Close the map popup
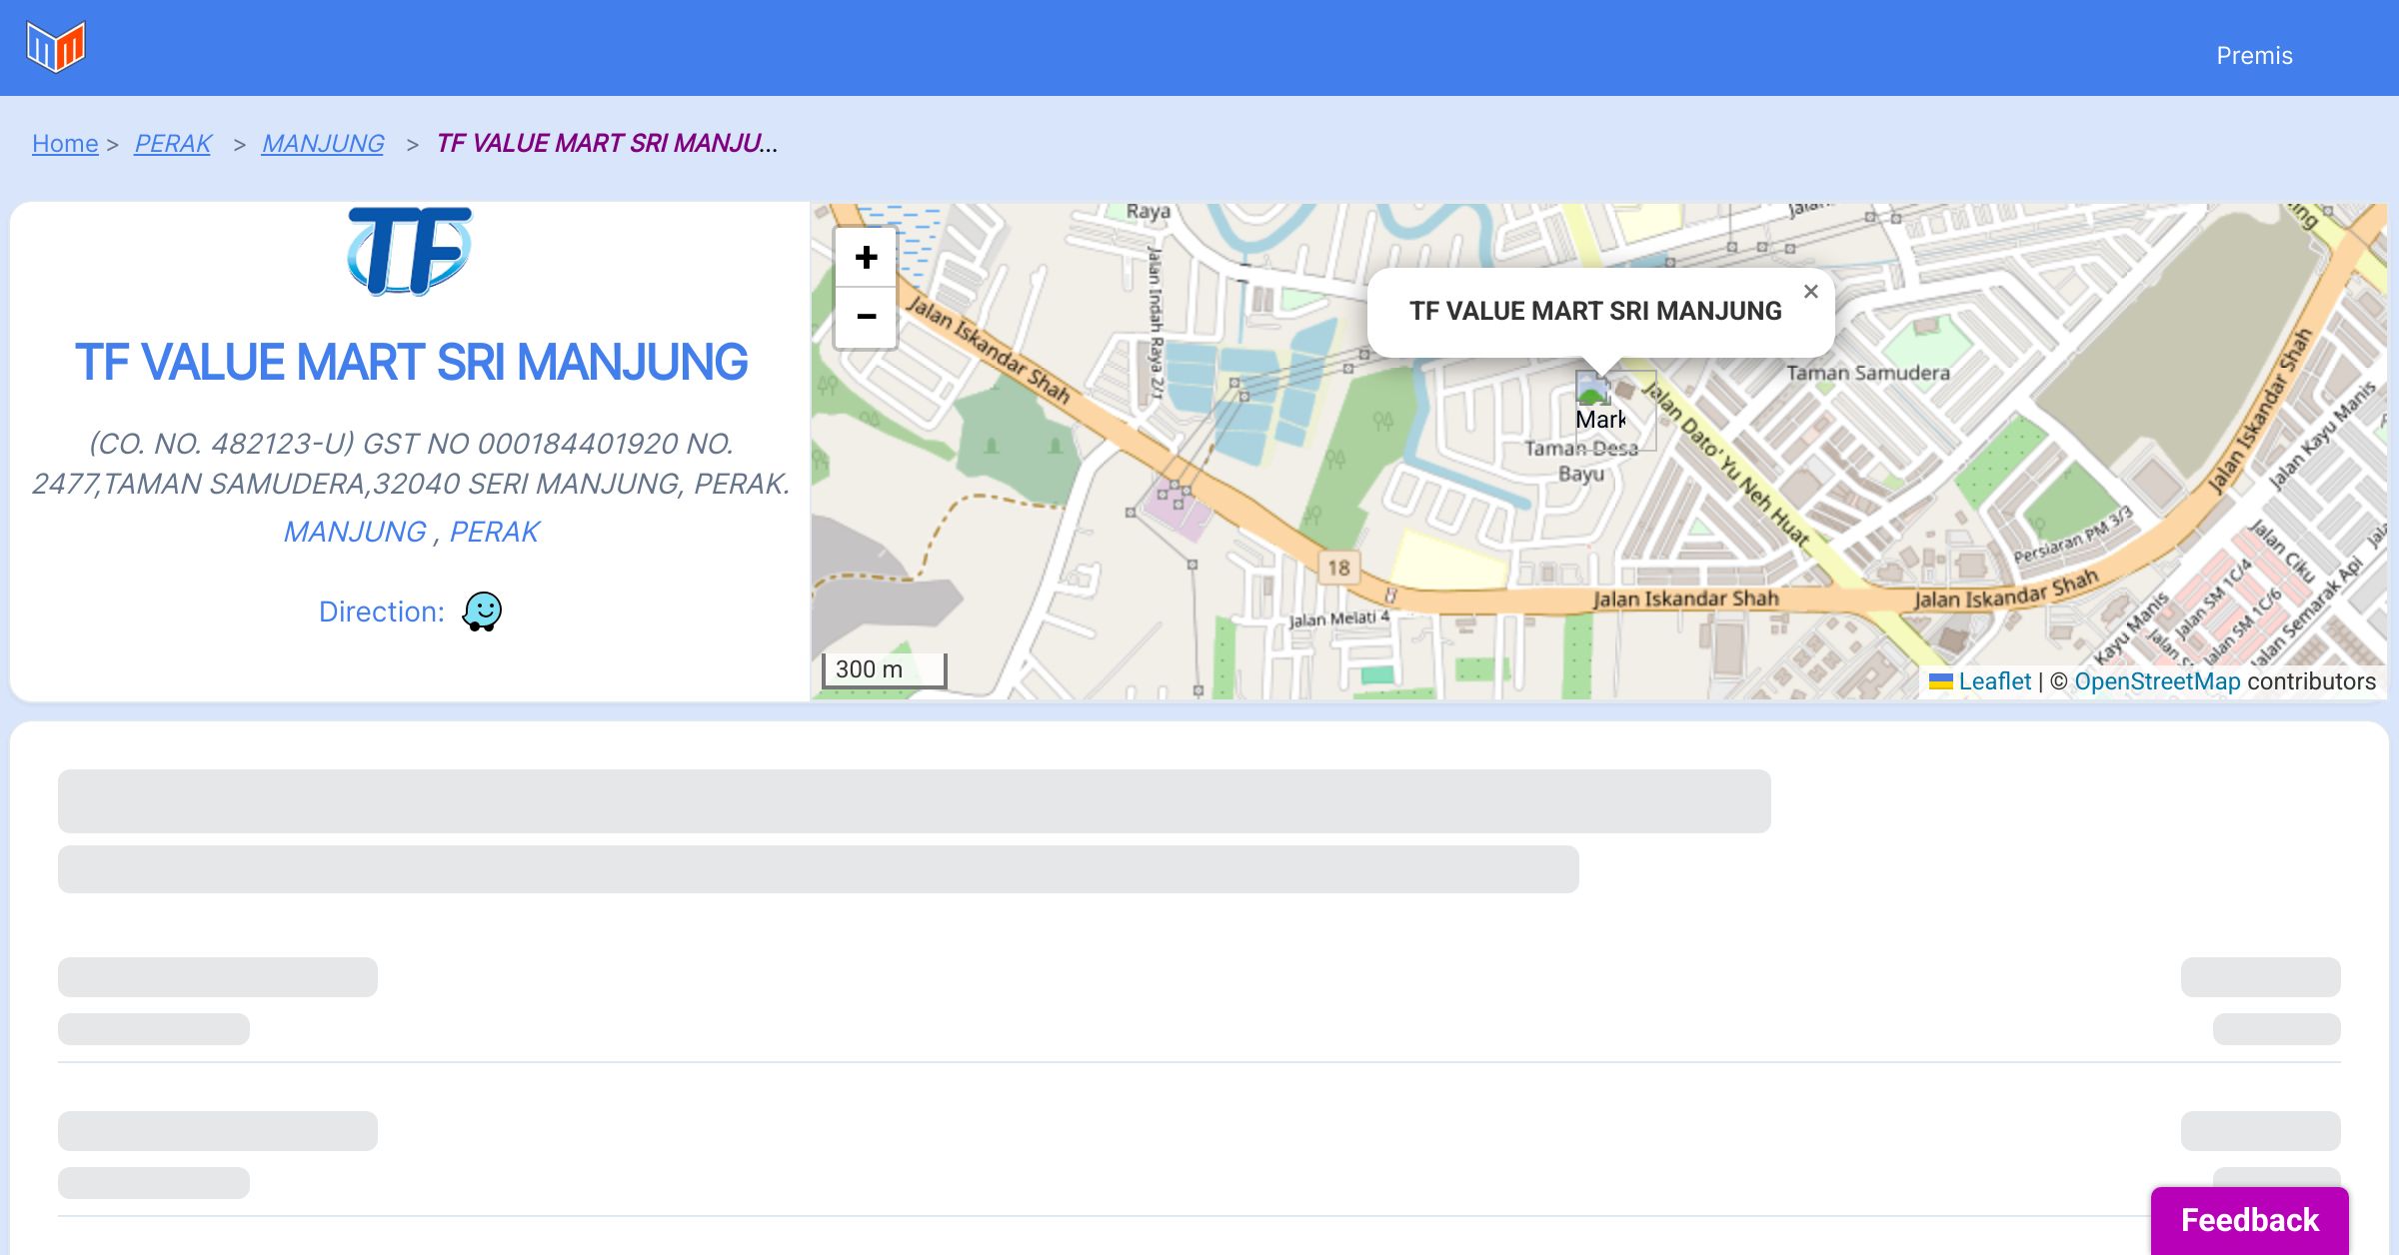 1810,292
